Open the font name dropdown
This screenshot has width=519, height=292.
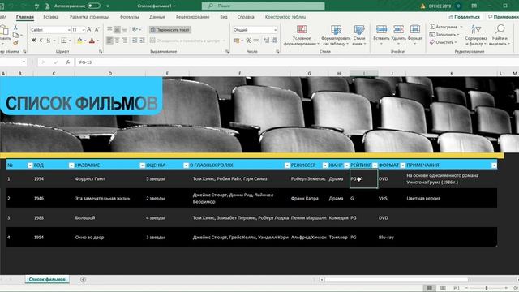click(69, 30)
